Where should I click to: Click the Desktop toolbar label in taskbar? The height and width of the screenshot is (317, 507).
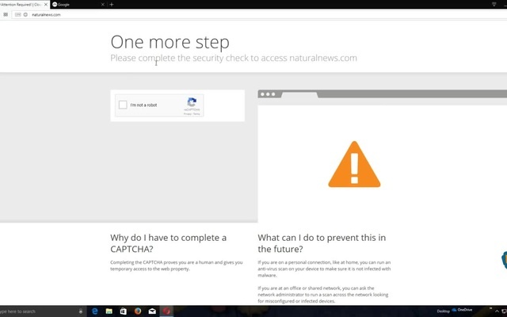(x=444, y=311)
